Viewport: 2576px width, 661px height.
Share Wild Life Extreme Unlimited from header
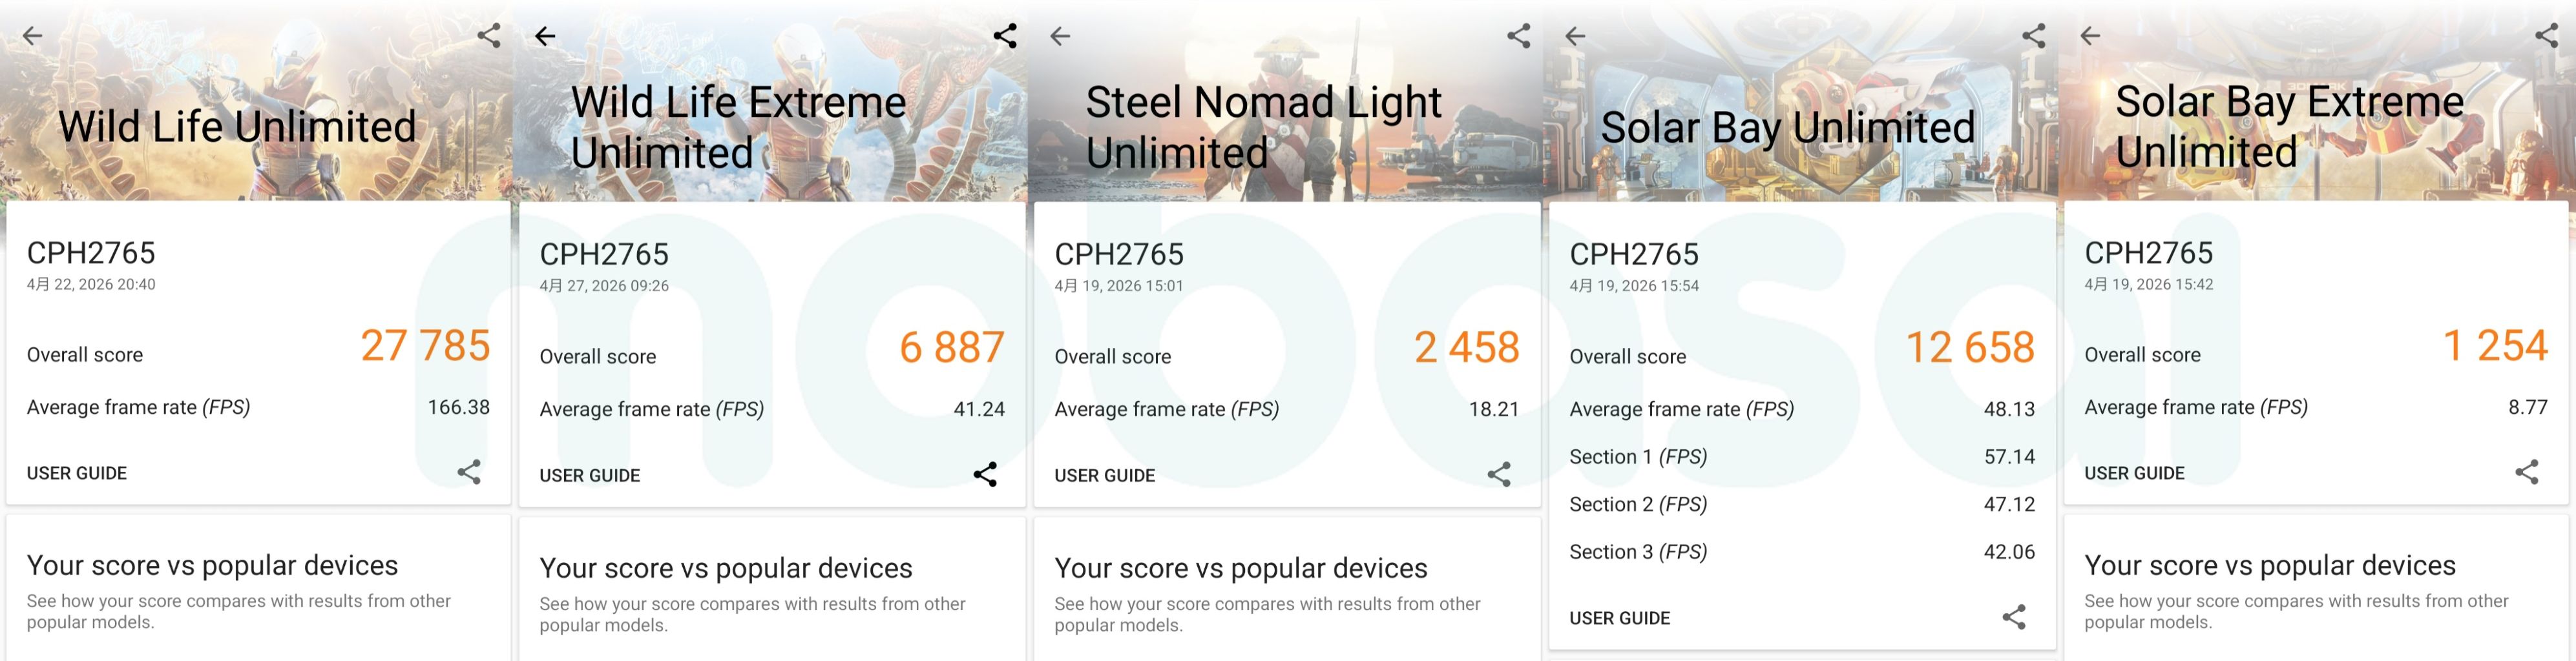coord(1005,37)
